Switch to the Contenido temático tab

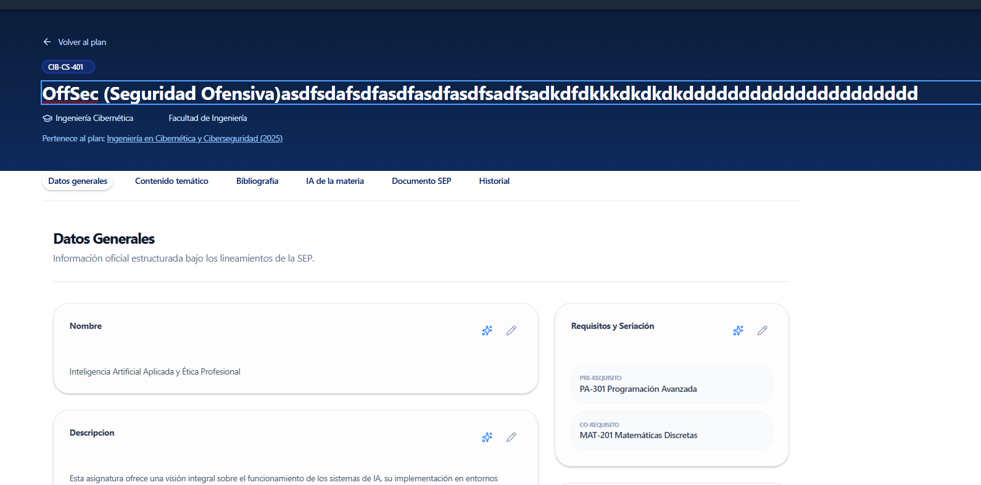(172, 181)
